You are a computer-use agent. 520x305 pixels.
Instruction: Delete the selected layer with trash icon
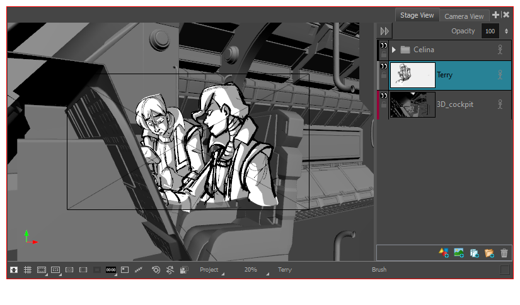[x=504, y=253]
